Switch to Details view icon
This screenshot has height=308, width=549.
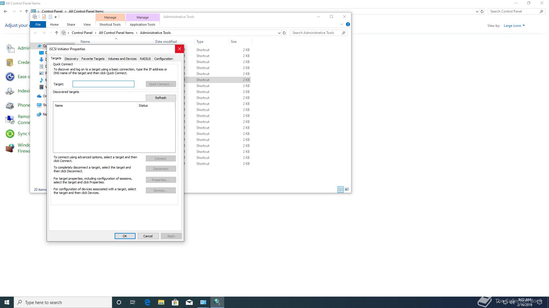341,189
